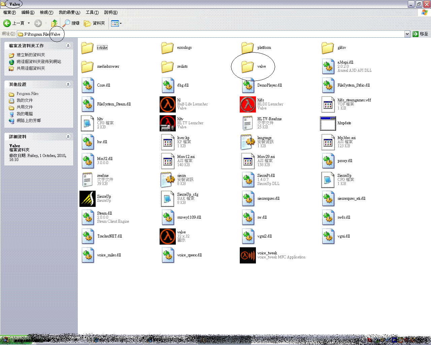Open the Favorites menu
Screen dimensions: 431x345
pos(69,12)
